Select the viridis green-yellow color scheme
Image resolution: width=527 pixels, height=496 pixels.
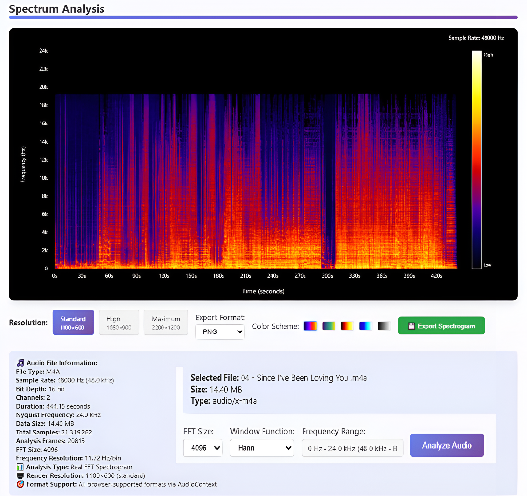coord(329,326)
